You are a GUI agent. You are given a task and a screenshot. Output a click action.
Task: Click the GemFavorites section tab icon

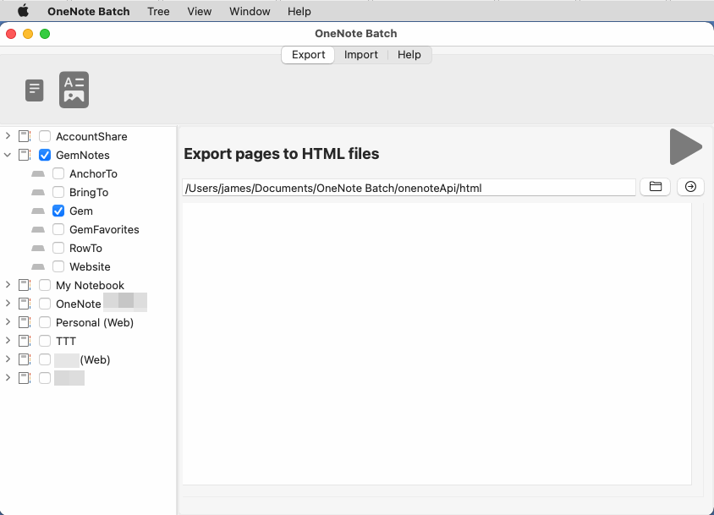(38, 229)
